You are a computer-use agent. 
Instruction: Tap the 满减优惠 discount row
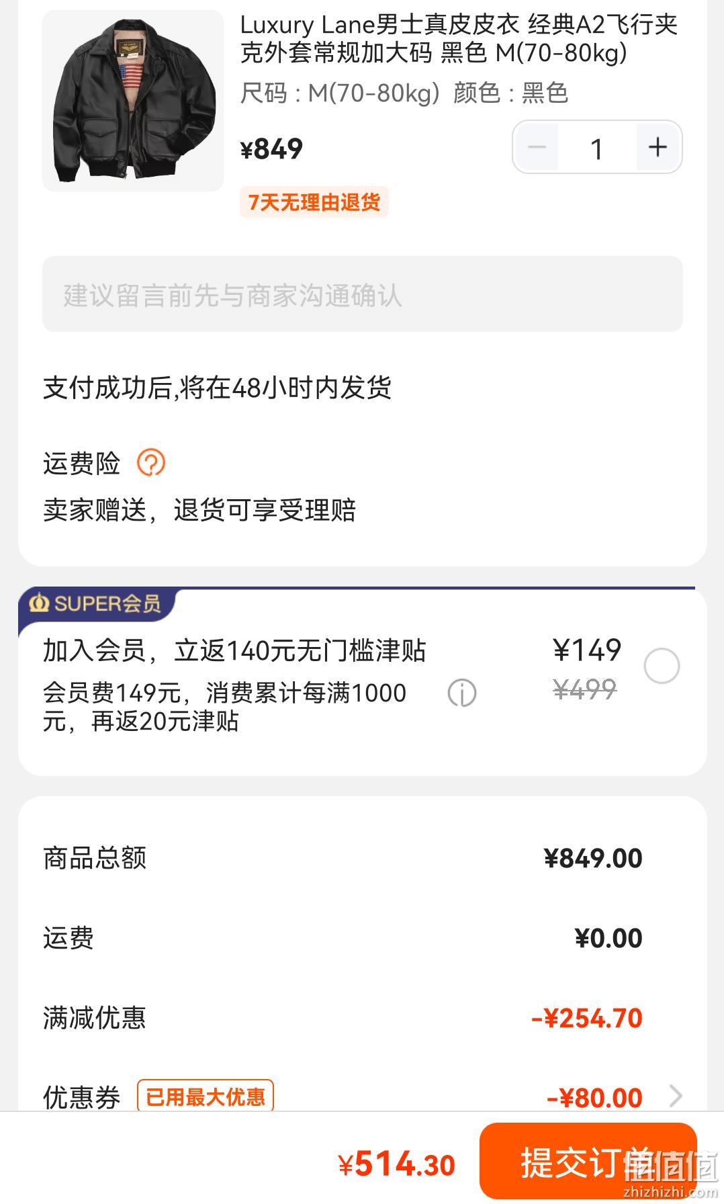tap(343, 1018)
